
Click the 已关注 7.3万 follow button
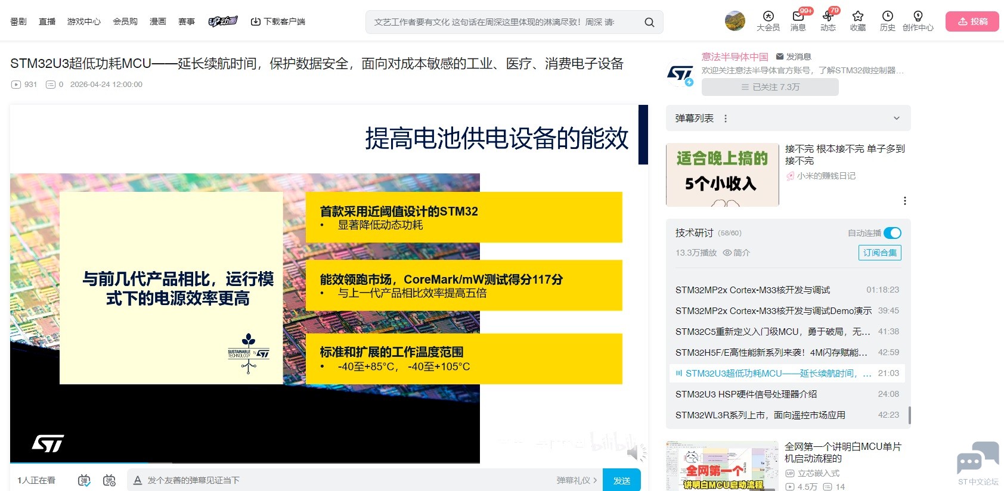[x=770, y=87]
